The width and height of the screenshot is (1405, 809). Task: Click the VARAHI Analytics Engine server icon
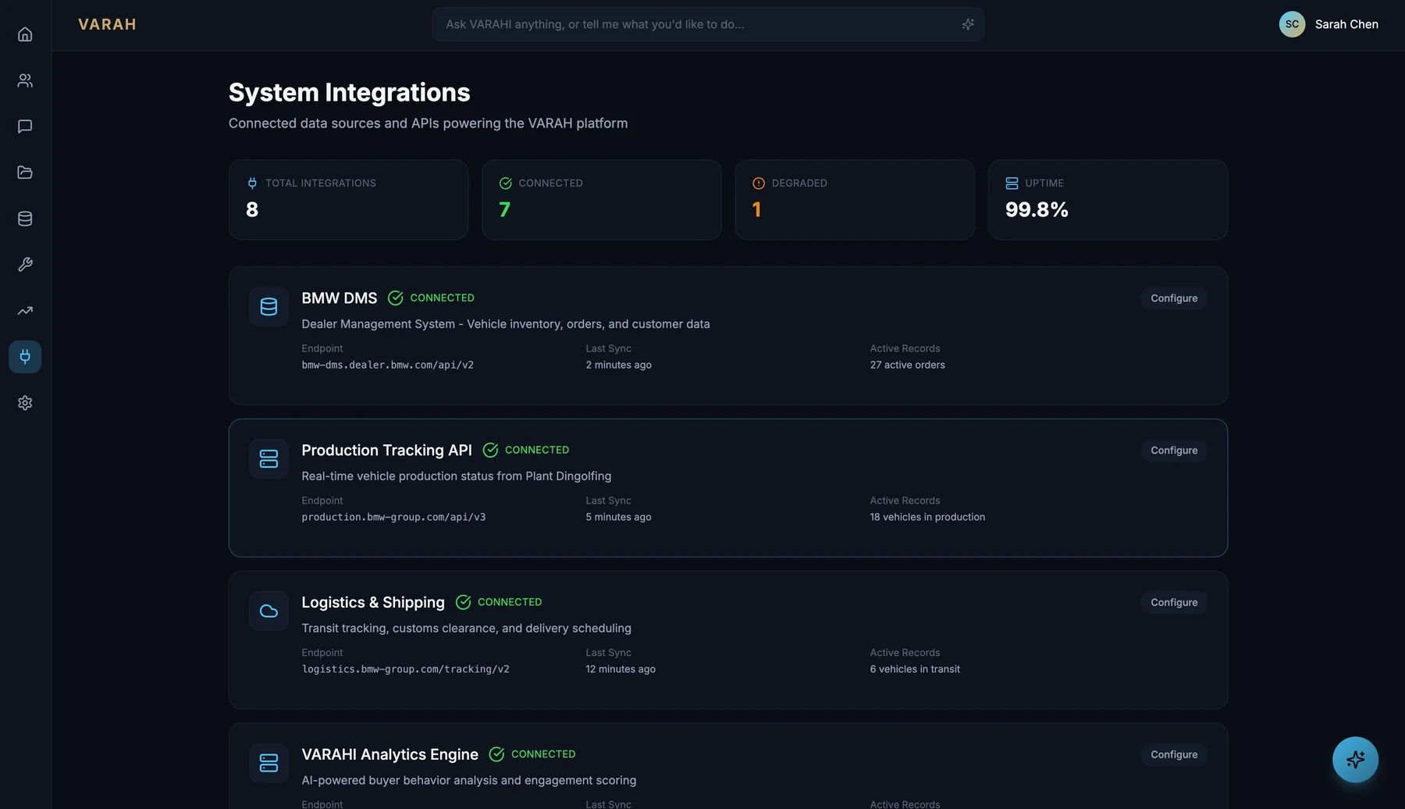coord(269,763)
